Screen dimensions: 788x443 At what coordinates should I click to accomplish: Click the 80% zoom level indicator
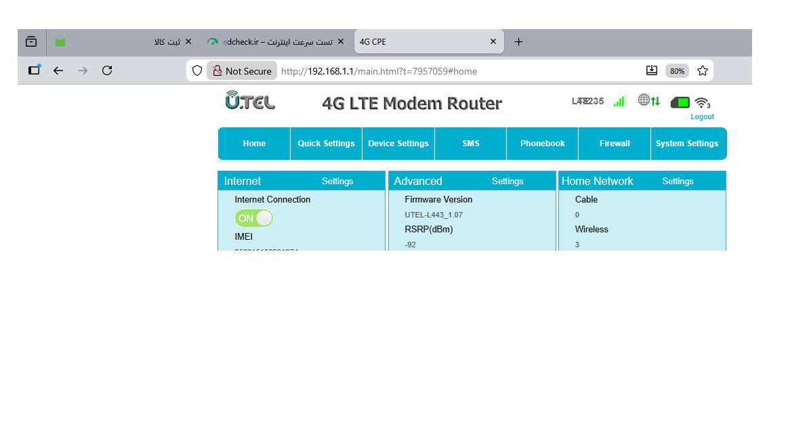[676, 71]
